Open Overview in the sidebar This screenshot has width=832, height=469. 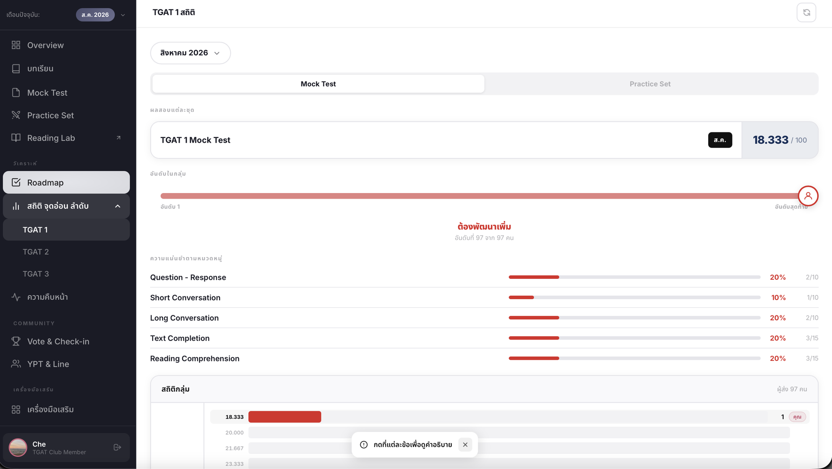(x=66, y=45)
